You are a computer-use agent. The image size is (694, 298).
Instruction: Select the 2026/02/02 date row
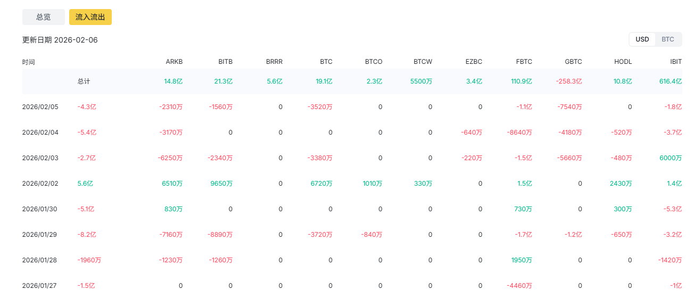[40, 183]
